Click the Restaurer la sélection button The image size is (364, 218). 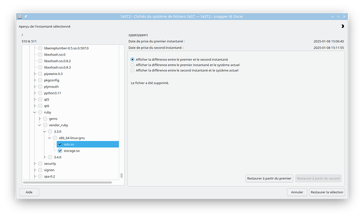(327, 192)
